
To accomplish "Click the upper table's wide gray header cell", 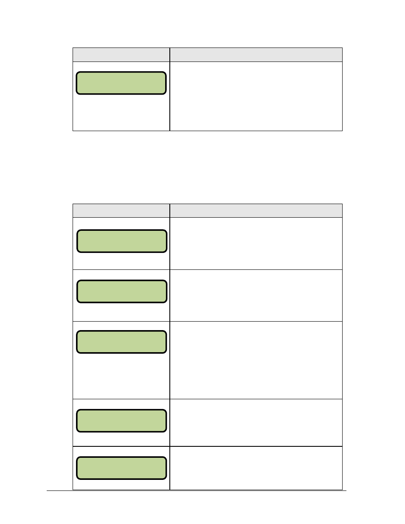I will click(x=256, y=55).
